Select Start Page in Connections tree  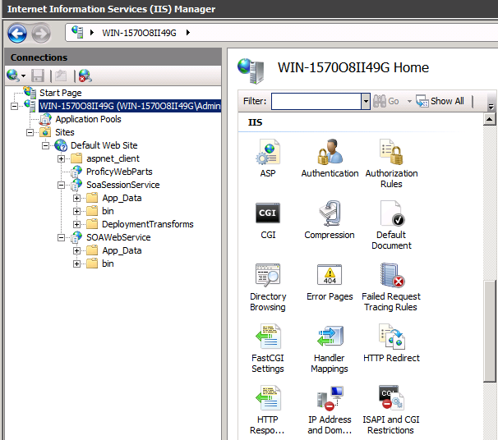(60, 93)
